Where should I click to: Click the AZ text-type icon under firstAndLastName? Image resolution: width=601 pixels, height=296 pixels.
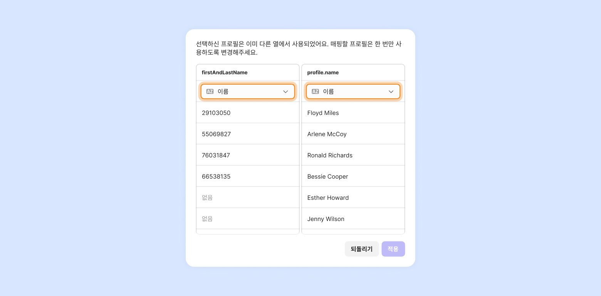210,91
